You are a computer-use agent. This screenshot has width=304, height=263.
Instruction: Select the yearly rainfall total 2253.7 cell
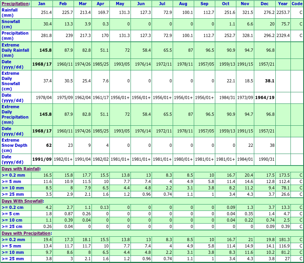tap(283, 12)
